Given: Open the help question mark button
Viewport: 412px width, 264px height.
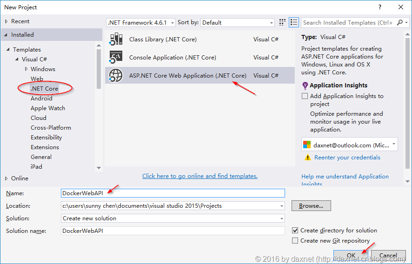Looking at the screenshot, I should click(x=379, y=7).
